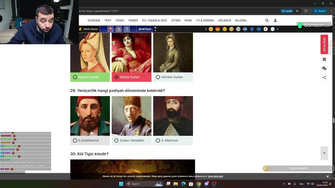Screen dimensions: 335x188
Task: Show more reactions with the right arrow
Action: coord(277,29)
